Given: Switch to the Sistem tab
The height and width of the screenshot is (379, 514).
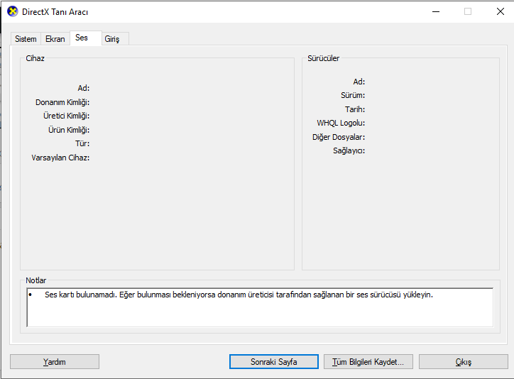Looking at the screenshot, I should click(26, 39).
